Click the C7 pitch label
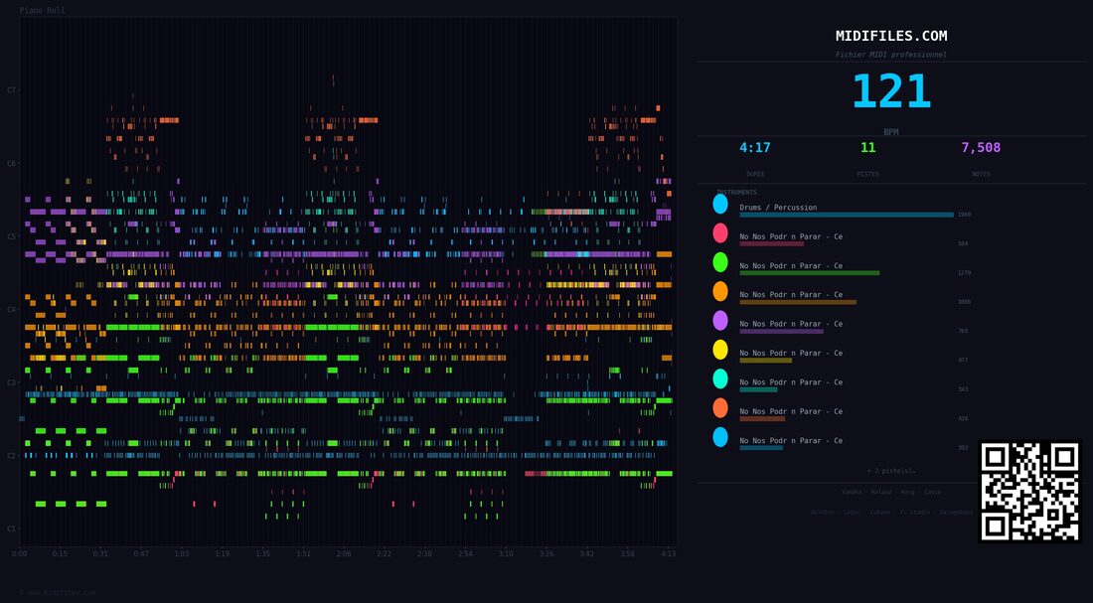The image size is (1093, 603). [11, 90]
